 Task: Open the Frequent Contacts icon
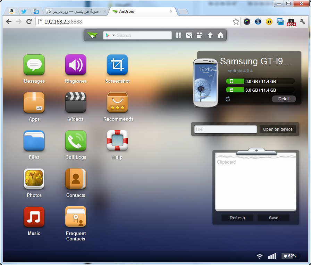76,217
